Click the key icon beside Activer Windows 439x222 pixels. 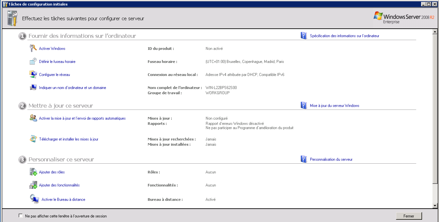point(33,48)
